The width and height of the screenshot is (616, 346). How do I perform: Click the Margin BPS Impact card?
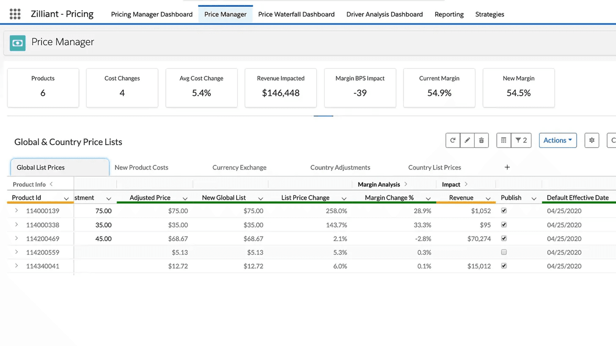[x=360, y=88]
